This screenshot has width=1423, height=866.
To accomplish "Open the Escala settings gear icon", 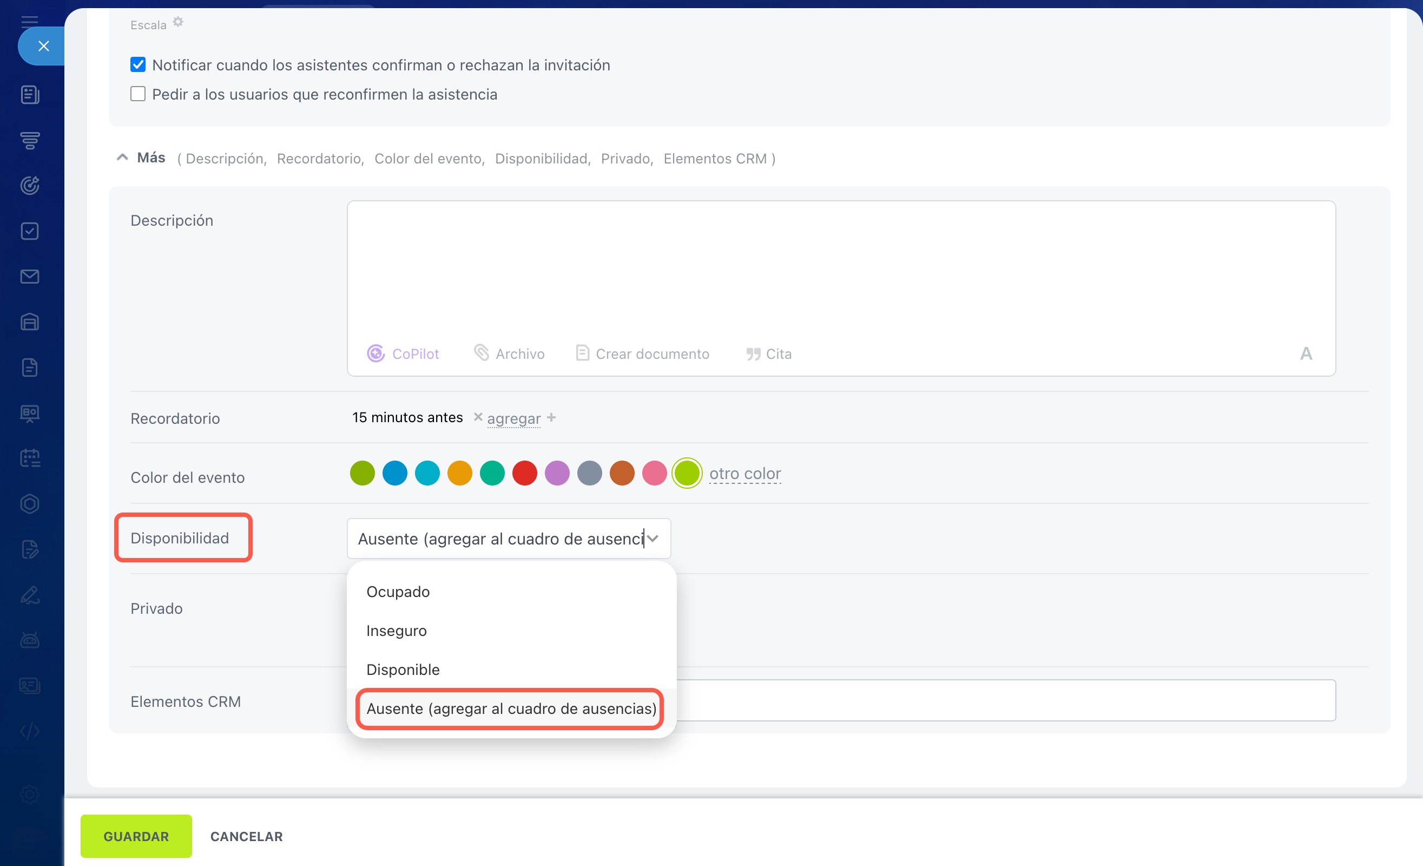I will click(179, 22).
